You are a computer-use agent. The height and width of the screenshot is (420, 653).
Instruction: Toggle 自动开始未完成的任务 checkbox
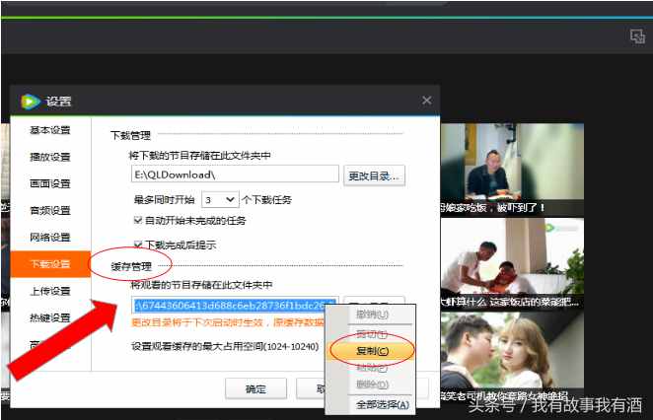138,220
